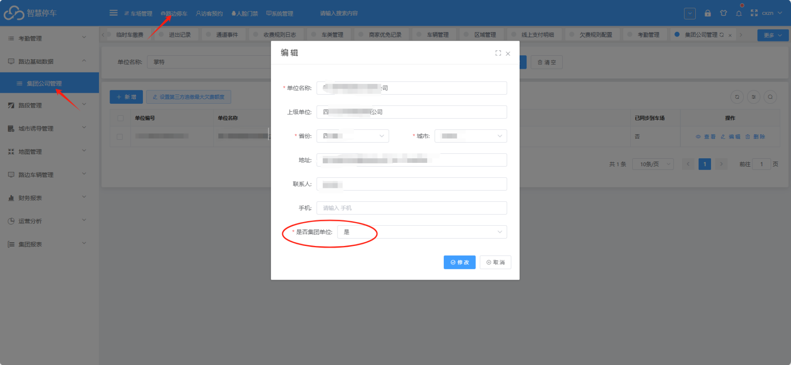Click the search circle icon above the table

click(770, 97)
